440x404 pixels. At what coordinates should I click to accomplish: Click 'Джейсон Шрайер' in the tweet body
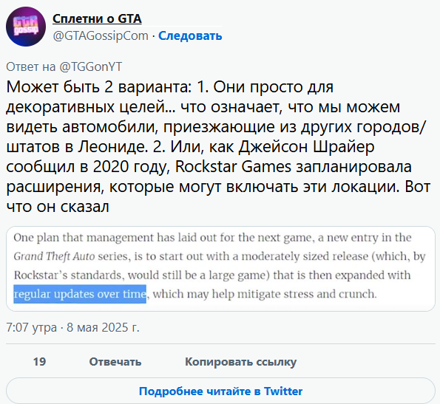306,147
